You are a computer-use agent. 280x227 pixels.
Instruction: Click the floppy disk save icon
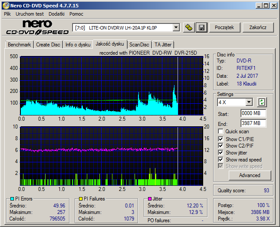click(x=201, y=27)
